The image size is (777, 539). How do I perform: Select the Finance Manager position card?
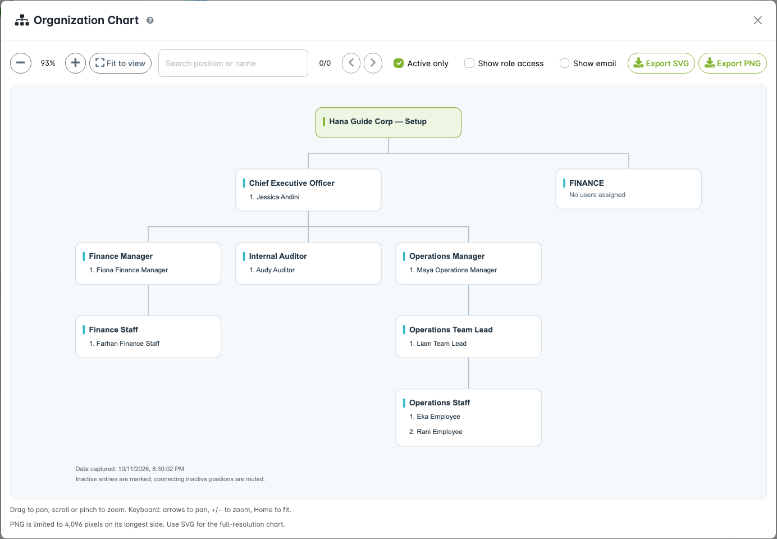click(x=148, y=263)
